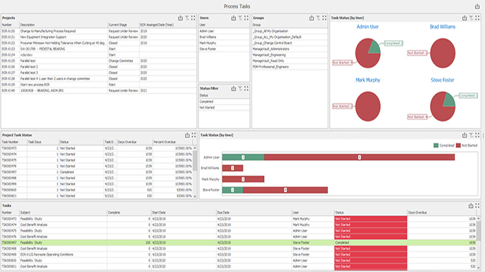Sort by Percent Overdue column header
Screen dimensions: 485x272
pyautogui.click(x=165, y=142)
